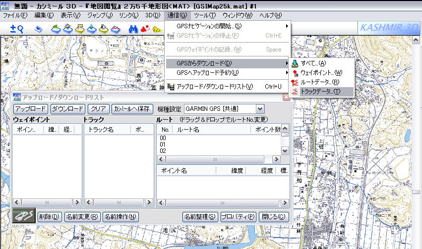422x249 pixels.
Task: Click the カシミールへ保存 button
Action: tap(132, 109)
